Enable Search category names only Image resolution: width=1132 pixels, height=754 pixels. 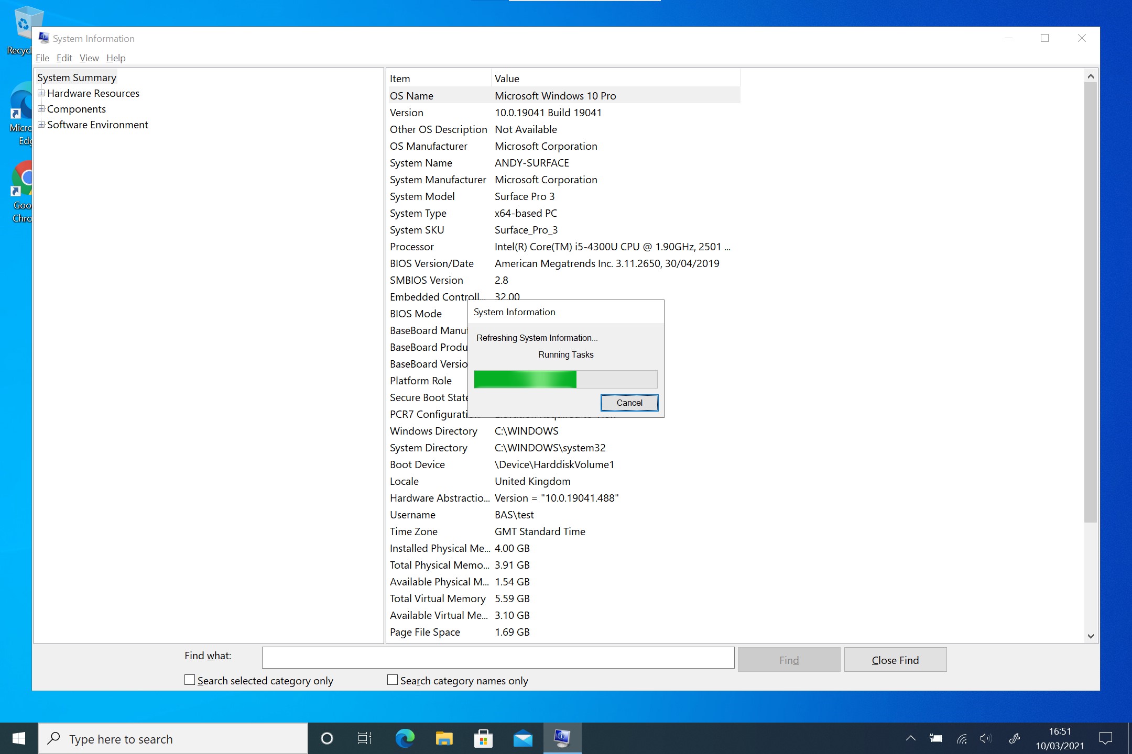393,680
